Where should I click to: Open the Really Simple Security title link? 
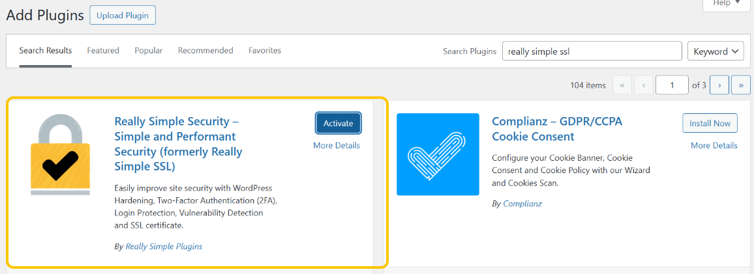[179, 143]
